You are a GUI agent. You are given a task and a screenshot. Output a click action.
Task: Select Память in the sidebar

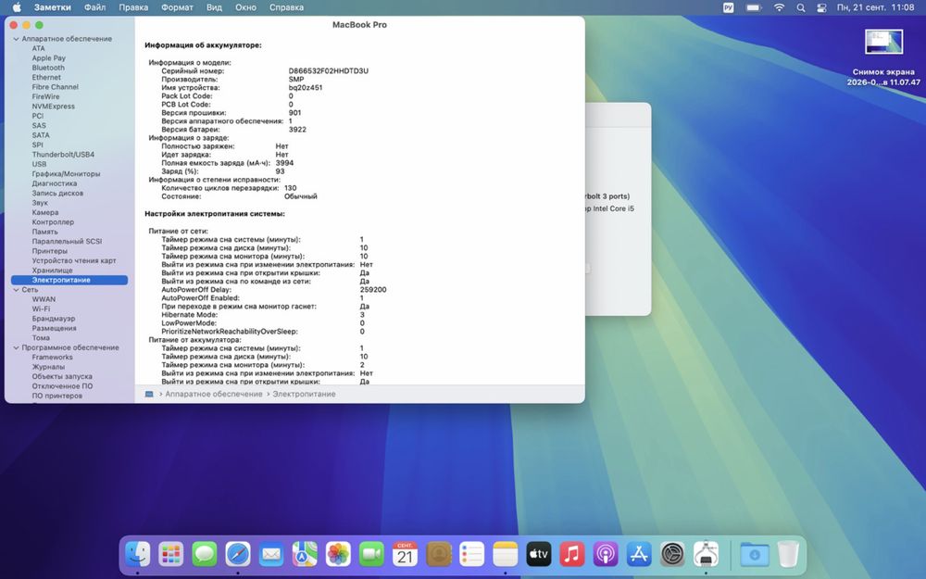44,233
